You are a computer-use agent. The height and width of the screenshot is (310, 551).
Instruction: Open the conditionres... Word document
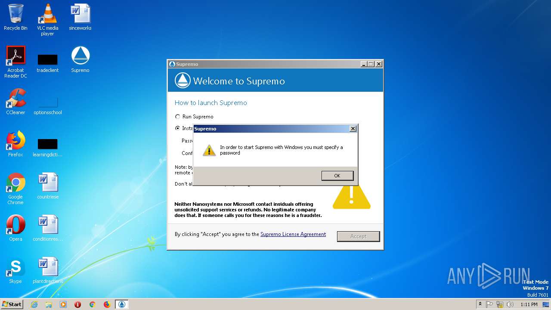pyautogui.click(x=47, y=228)
